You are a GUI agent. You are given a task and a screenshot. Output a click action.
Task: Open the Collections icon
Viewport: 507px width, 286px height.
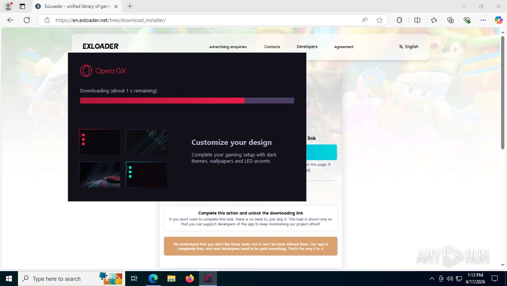click(450, 20)
